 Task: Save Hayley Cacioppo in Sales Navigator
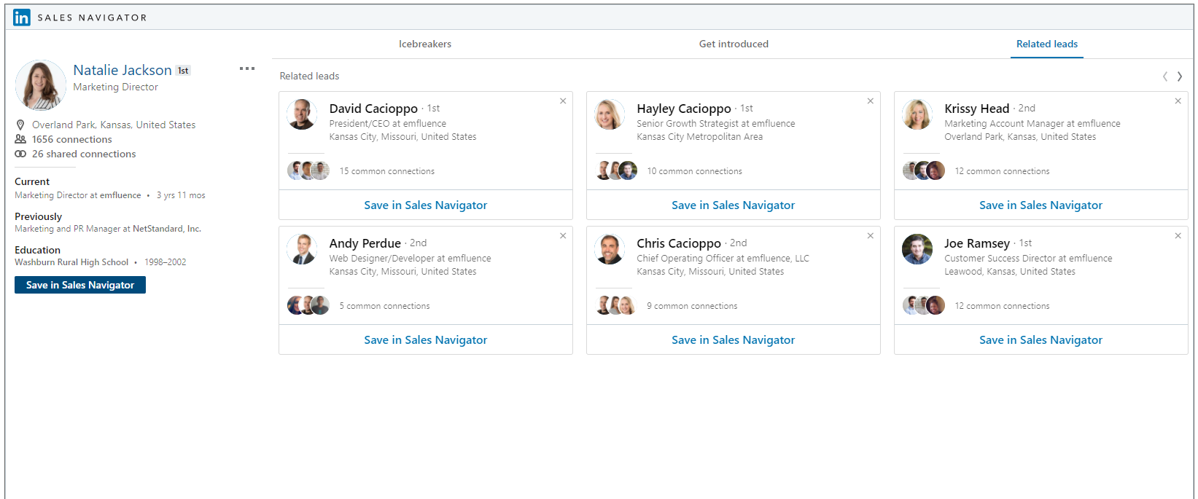pyautogui.click(x=734, y=205)
